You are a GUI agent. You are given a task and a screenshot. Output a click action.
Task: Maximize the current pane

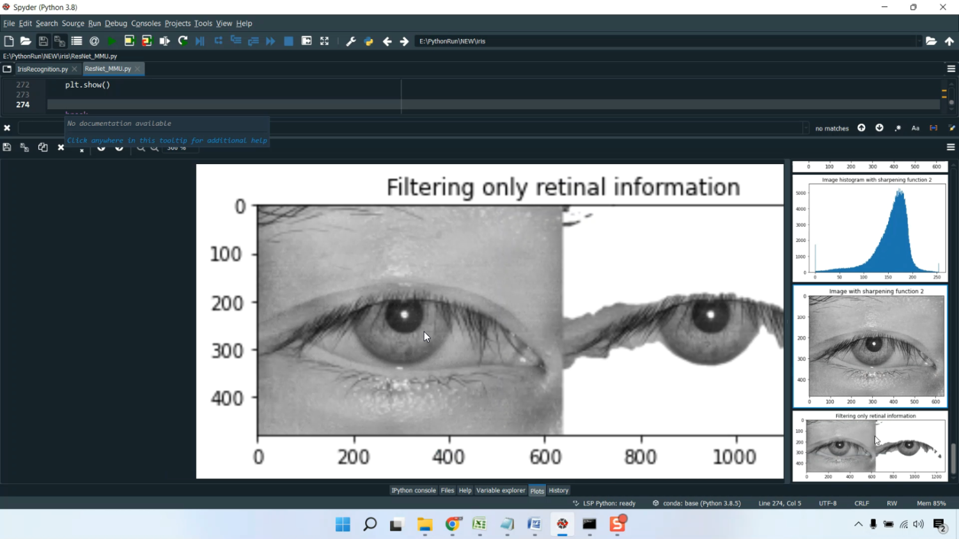coord(325,41)
